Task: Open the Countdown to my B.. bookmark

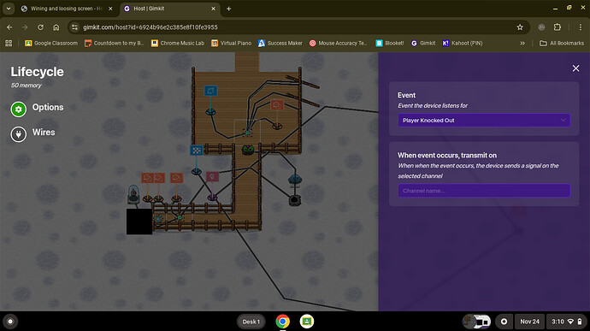Action: coord(115,44)
